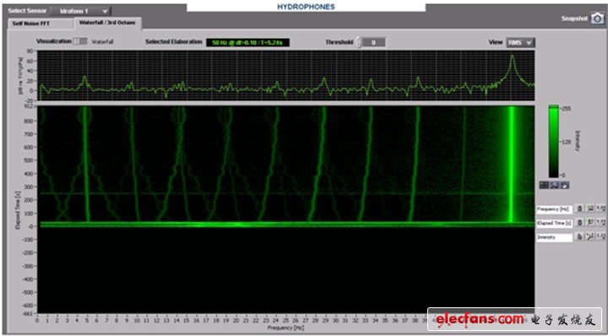
Task: Toggle autoscale lock for Elapsed Time axis
Action: pos(580,223)
